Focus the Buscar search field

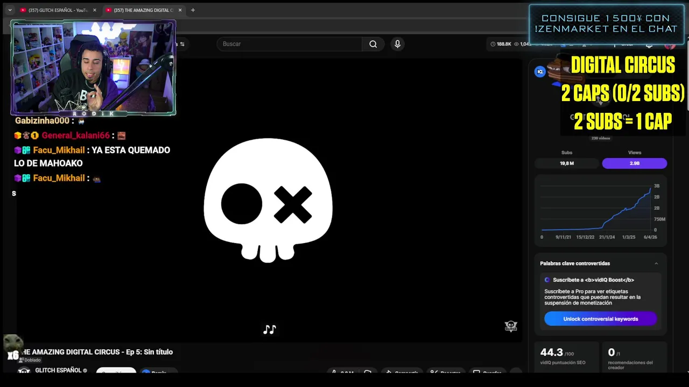(290, 44)
